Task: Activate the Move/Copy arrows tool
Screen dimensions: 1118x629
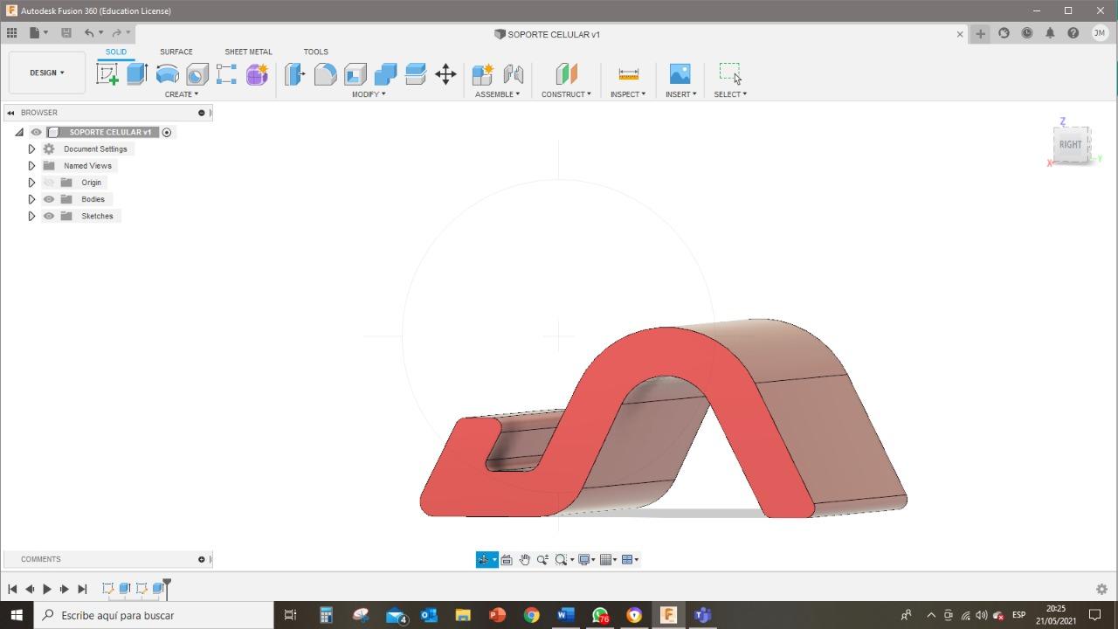Action: pyautogui.click(x=445, y=74)
